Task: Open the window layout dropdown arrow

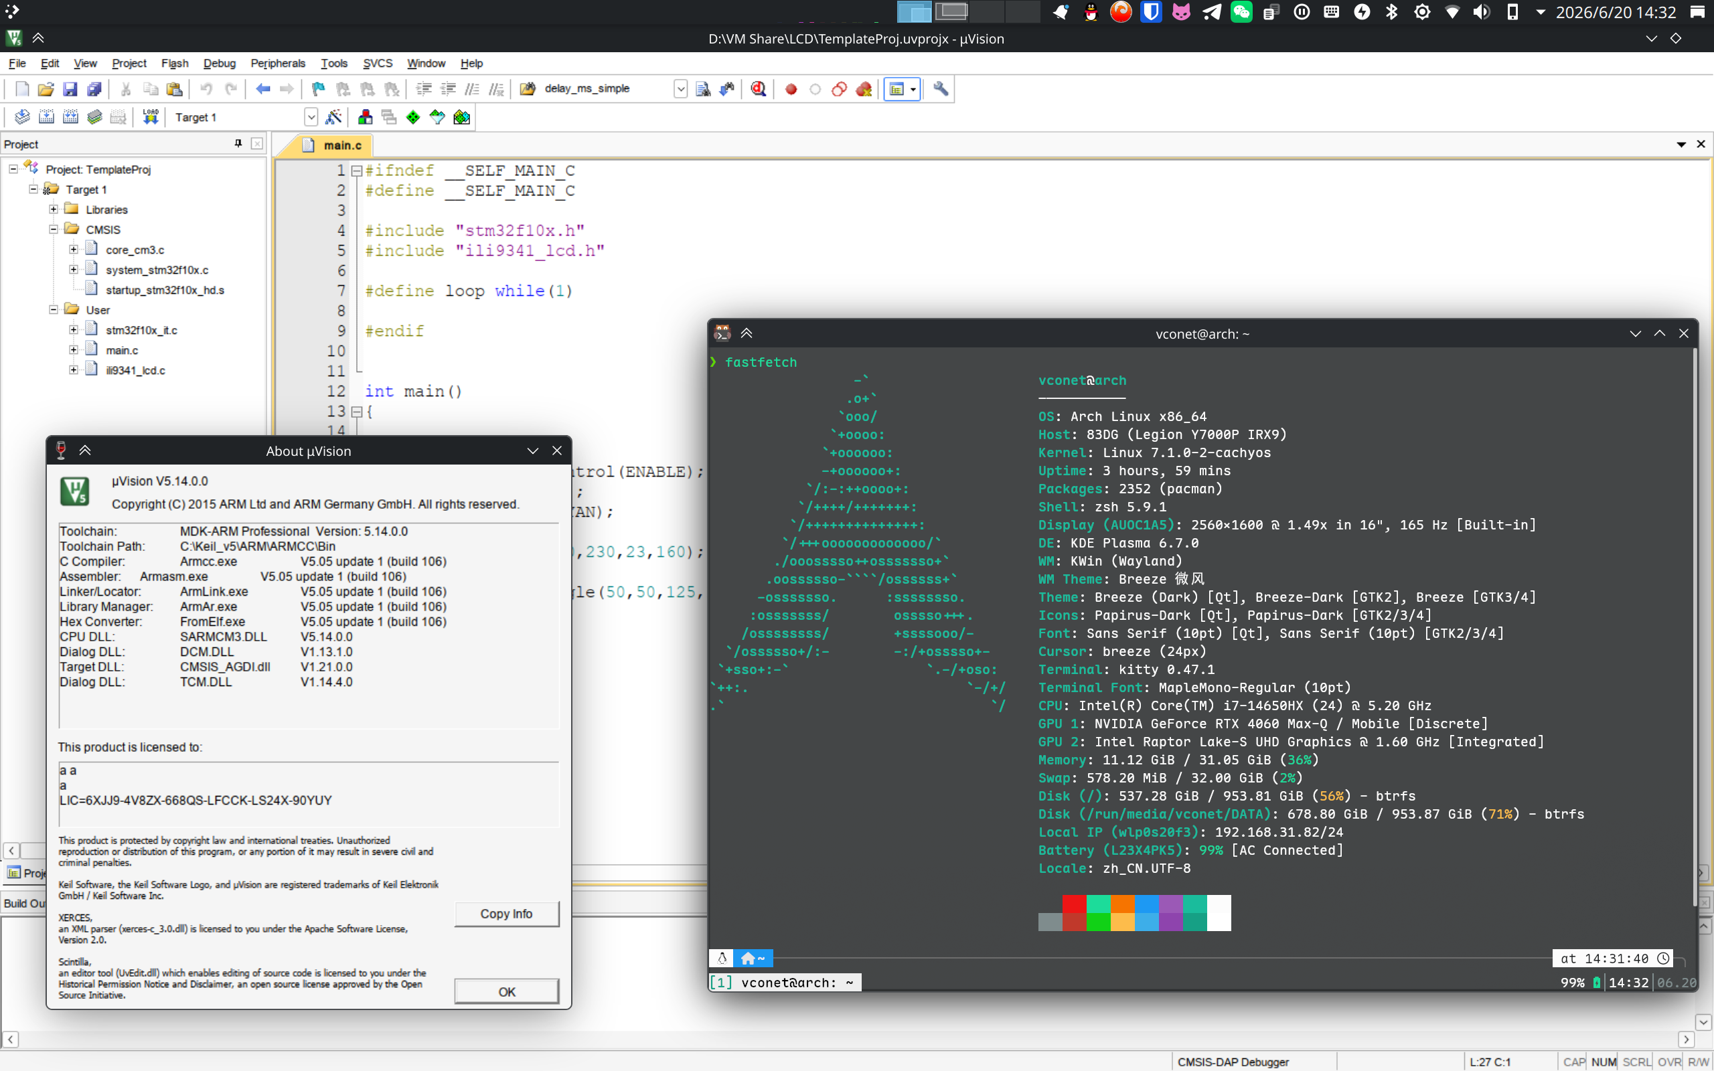Action: (913, 88)
